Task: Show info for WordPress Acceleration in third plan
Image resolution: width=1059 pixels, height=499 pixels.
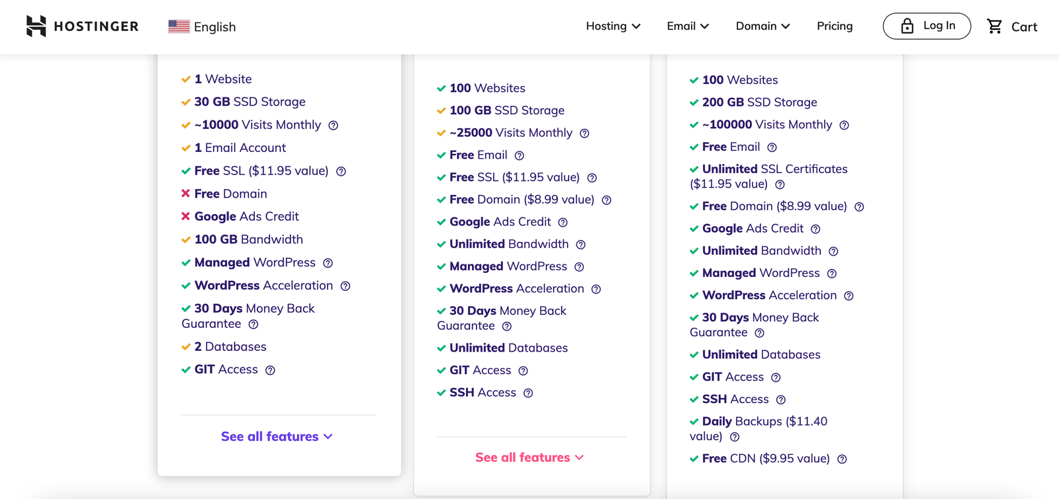Action: pyautogui.click(x=849, y=296)
